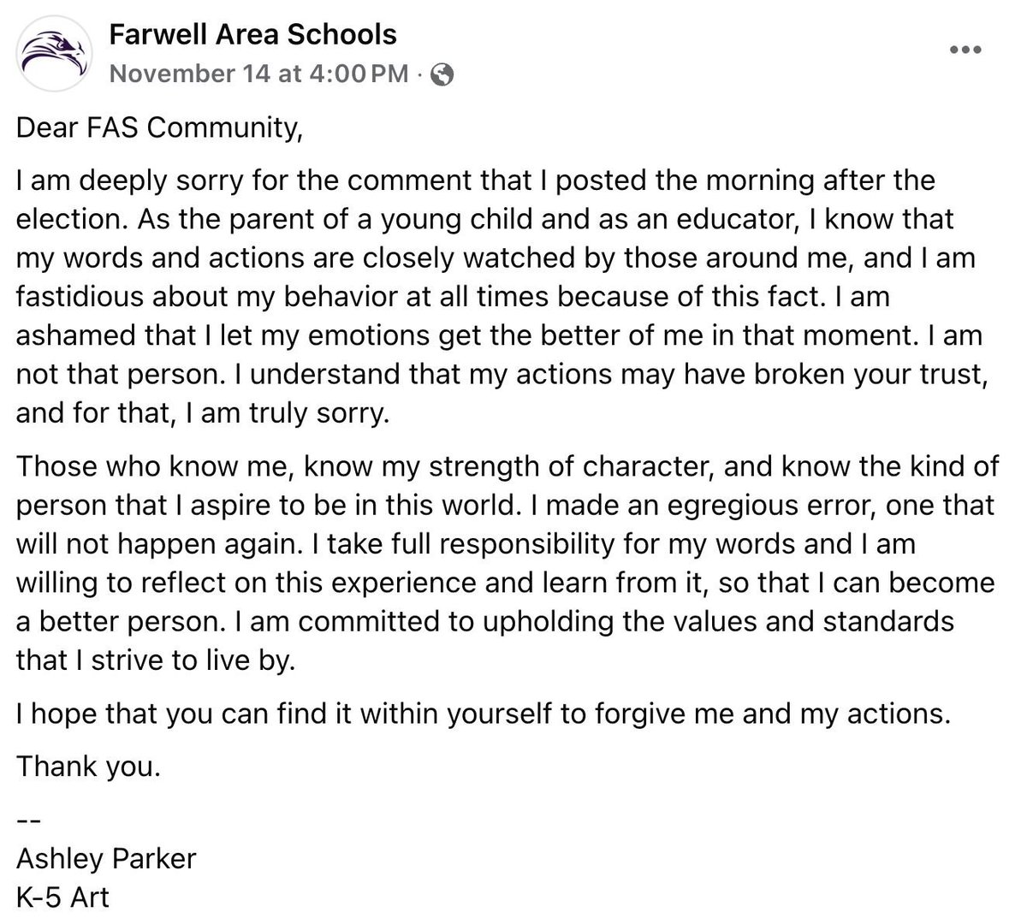Click the globe public visibility icon

point(442,75)
